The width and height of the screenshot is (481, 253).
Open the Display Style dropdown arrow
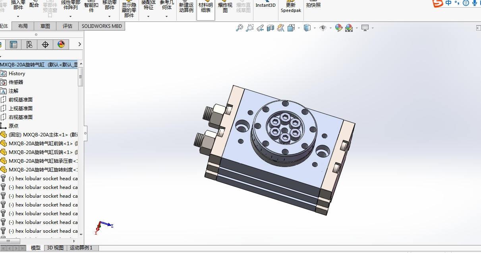(315, 28)
